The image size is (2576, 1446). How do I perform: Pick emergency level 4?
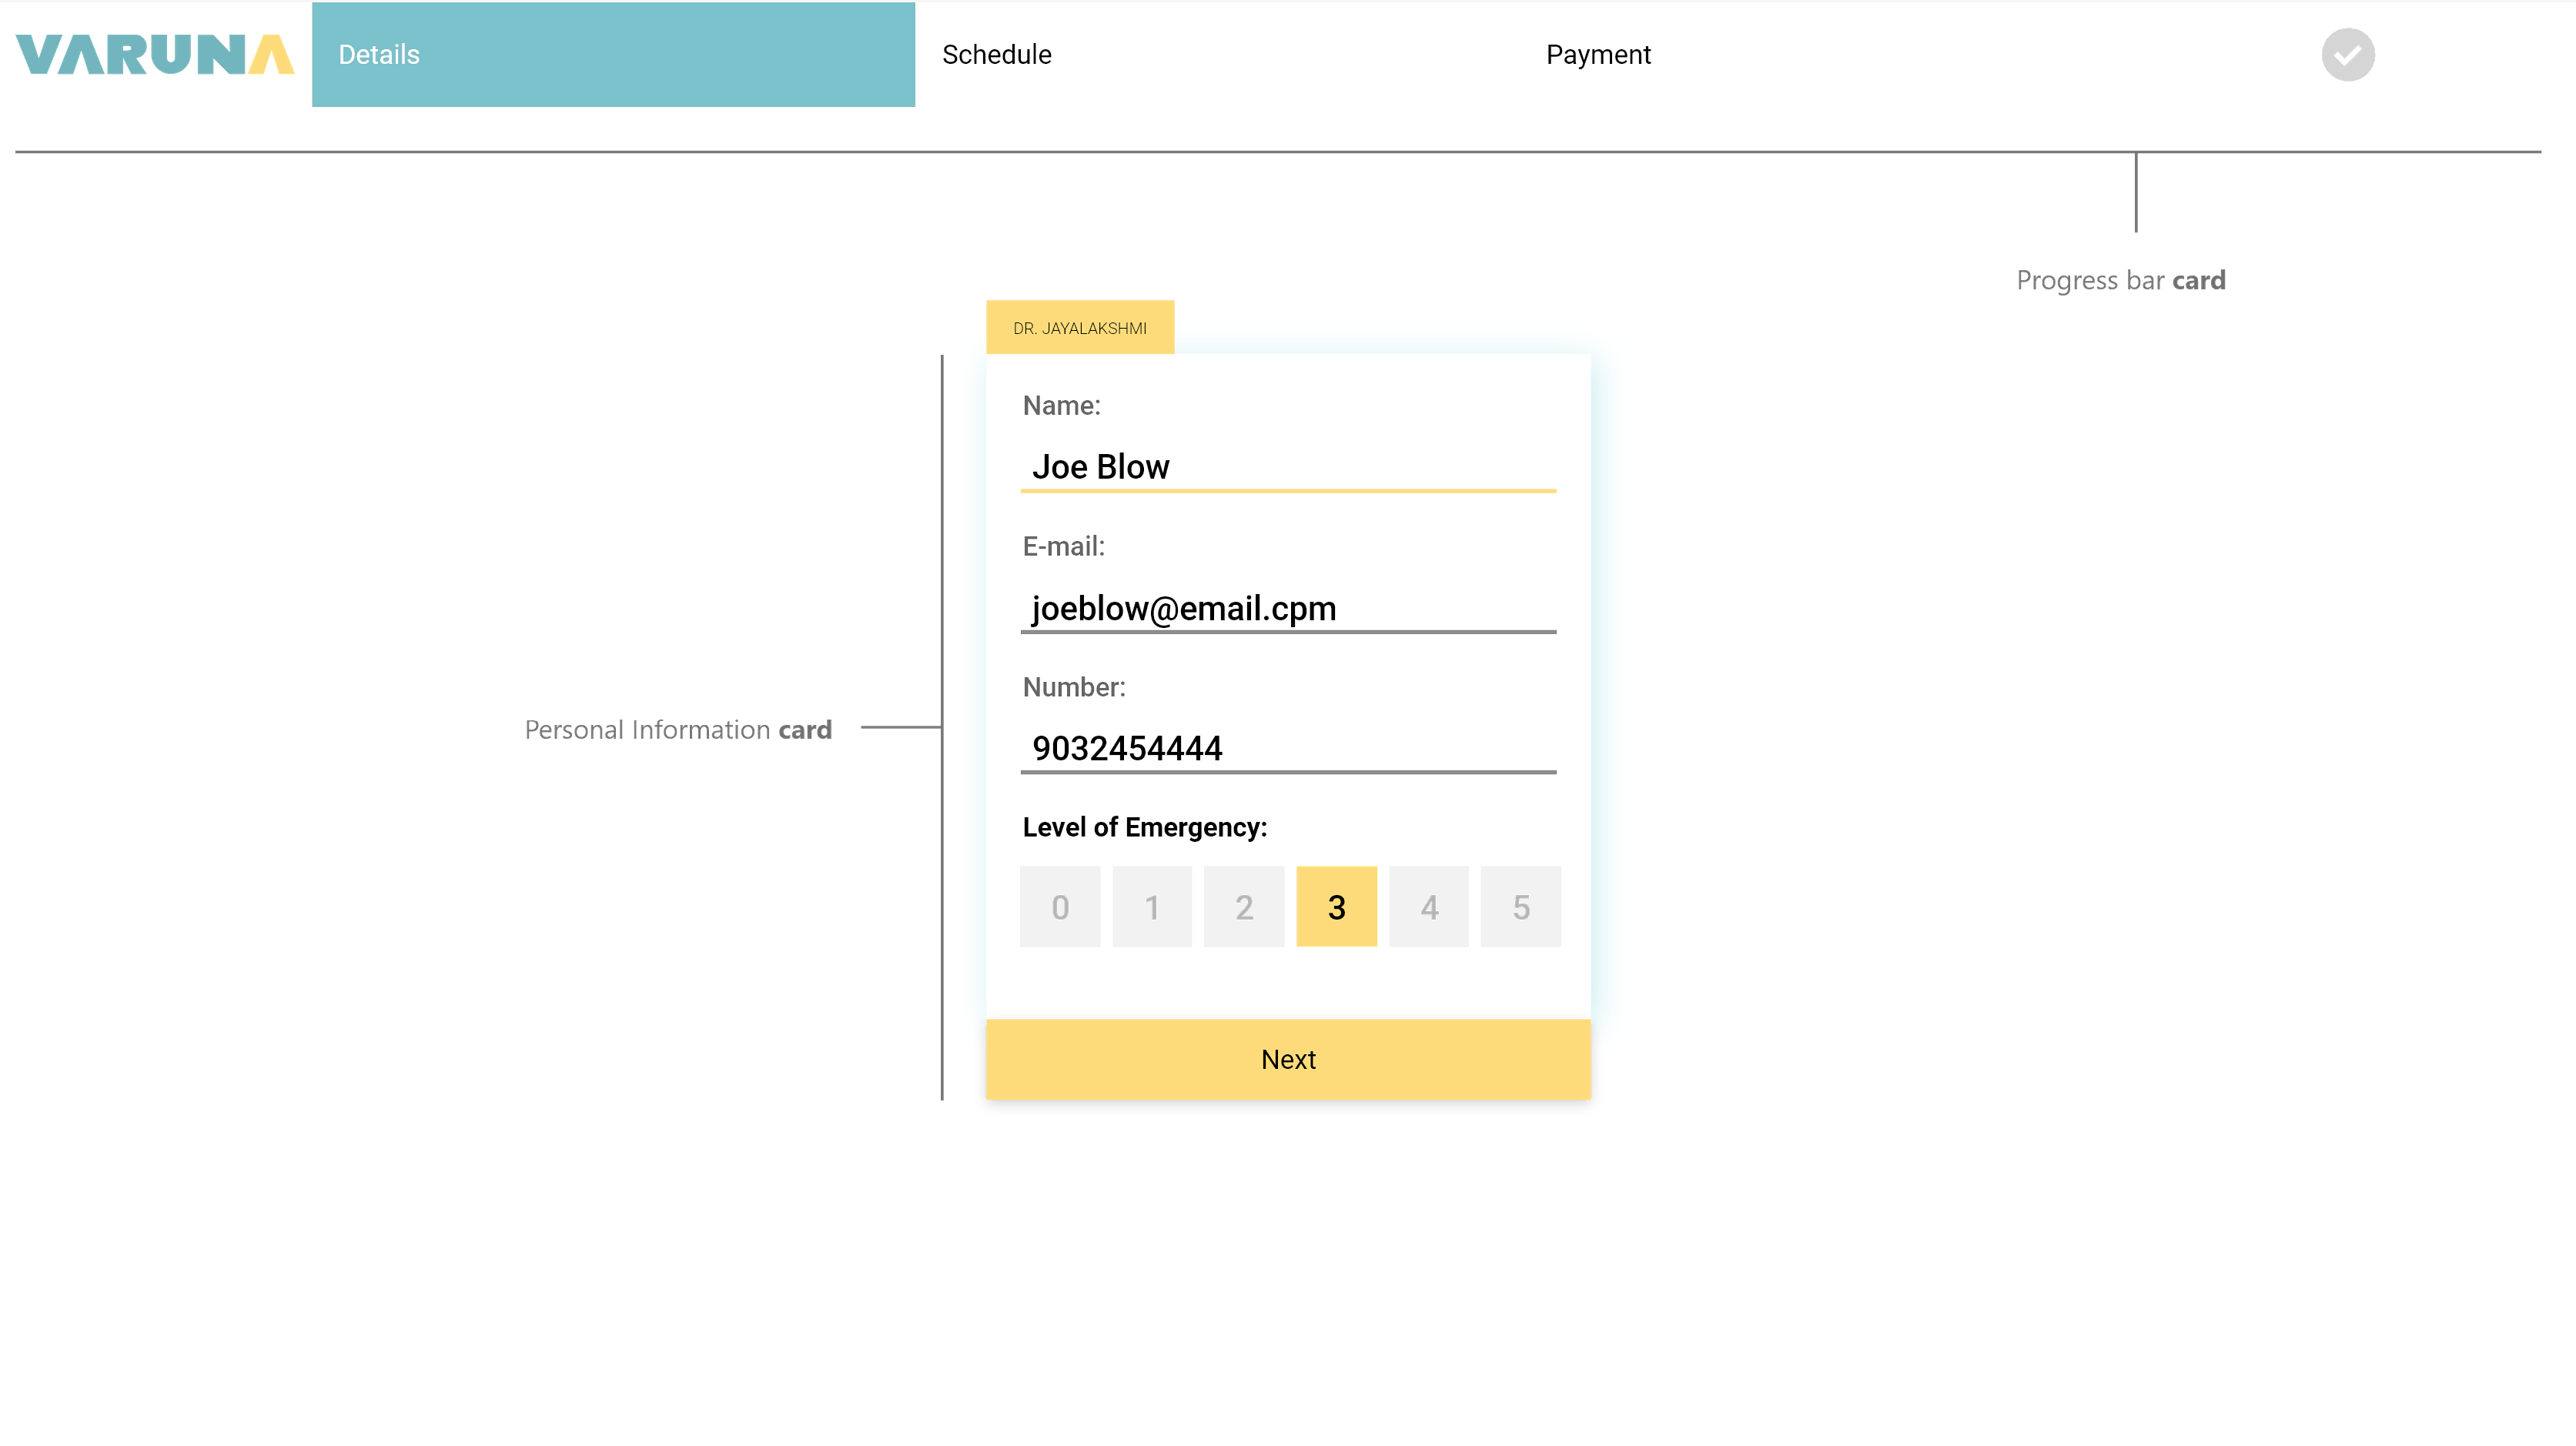pyautogui.click(x=1429, y=907)
